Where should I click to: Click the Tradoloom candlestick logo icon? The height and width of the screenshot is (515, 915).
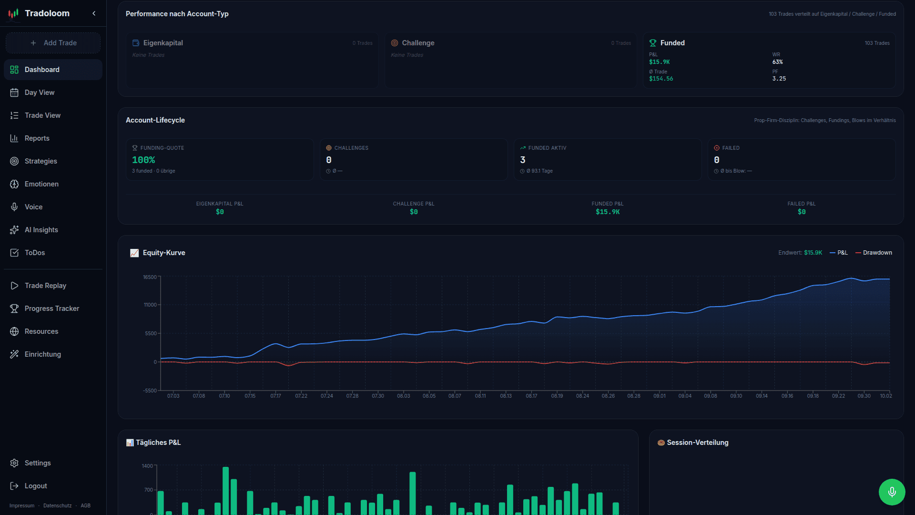click(x=13, y=13)
